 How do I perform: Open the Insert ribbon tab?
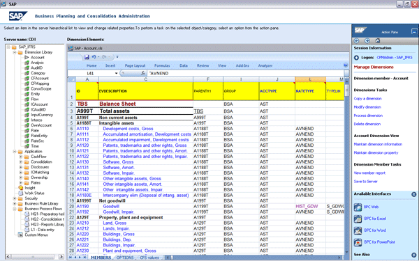[110, 65]
